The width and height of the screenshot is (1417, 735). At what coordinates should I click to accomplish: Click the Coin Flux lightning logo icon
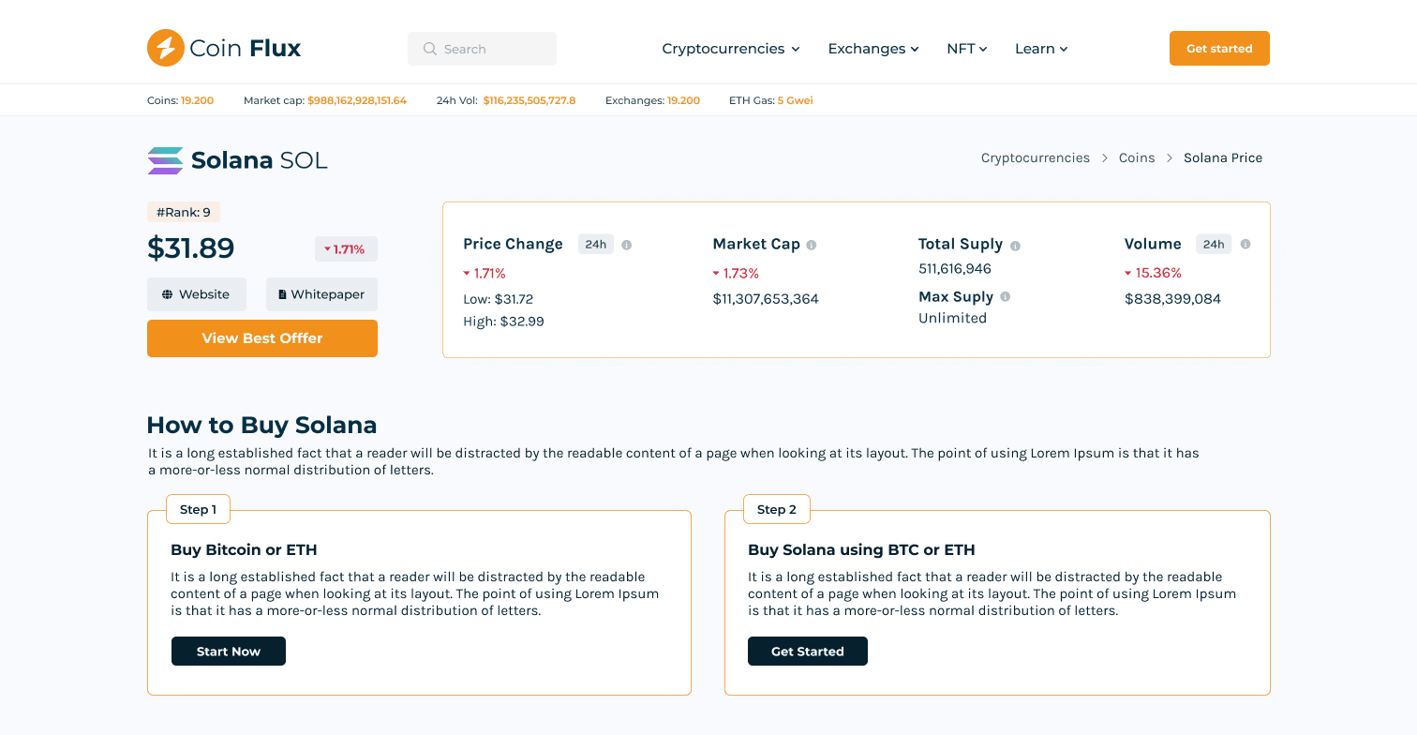(x=166, y=48)
